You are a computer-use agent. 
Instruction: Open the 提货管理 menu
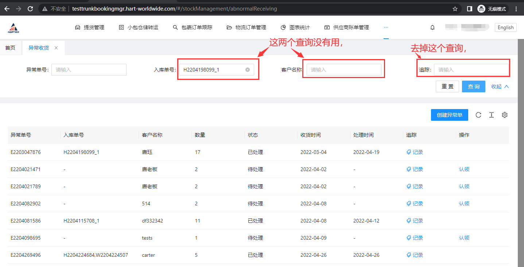(90, 27)
